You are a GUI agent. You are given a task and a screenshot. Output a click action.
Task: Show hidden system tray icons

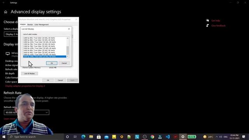pos(217,136)
